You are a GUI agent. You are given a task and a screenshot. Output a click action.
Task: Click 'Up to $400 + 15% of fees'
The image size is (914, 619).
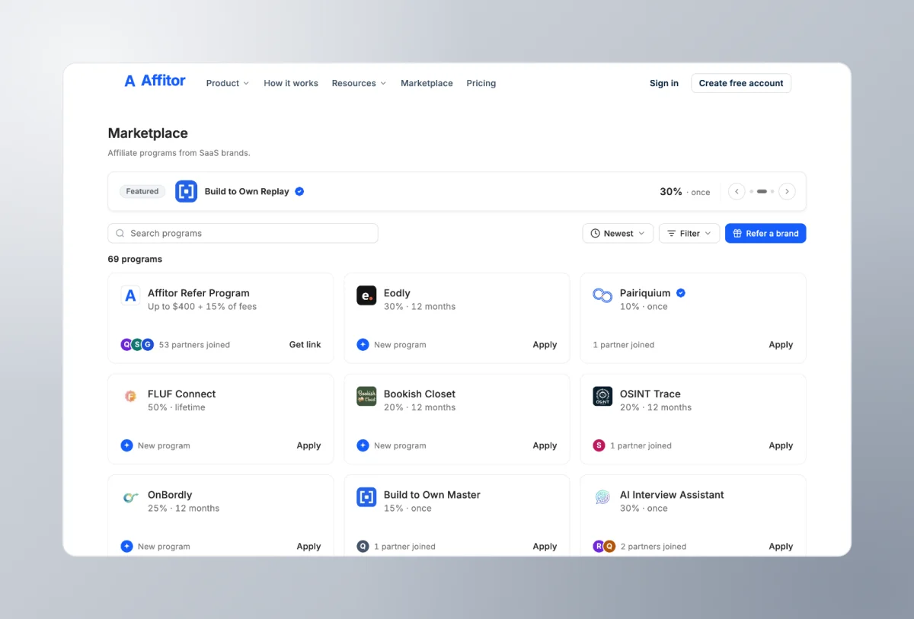pyautogui.click(x=202, y=307)
